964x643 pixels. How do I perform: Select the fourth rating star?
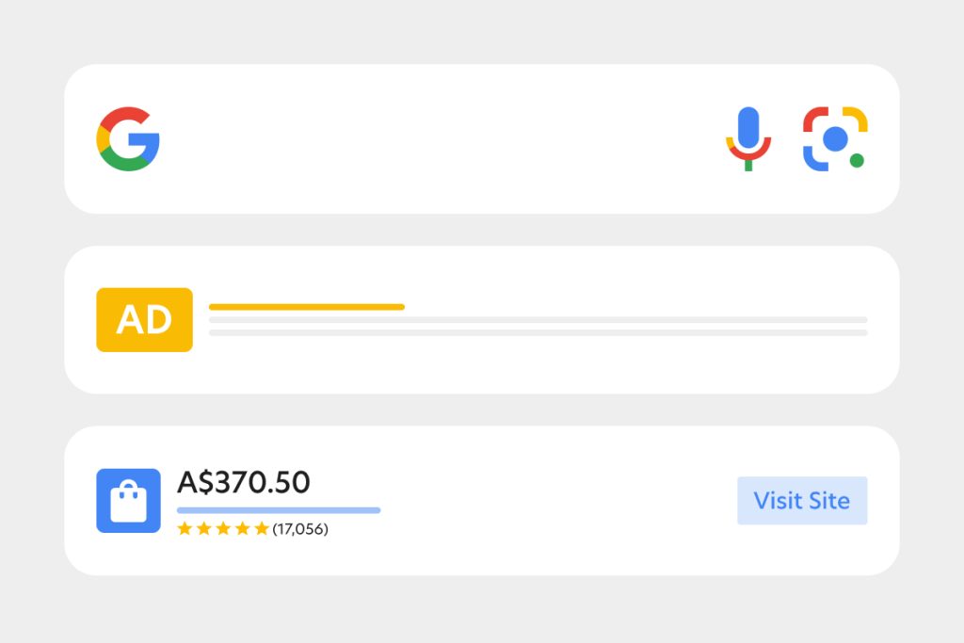point(242,529)
